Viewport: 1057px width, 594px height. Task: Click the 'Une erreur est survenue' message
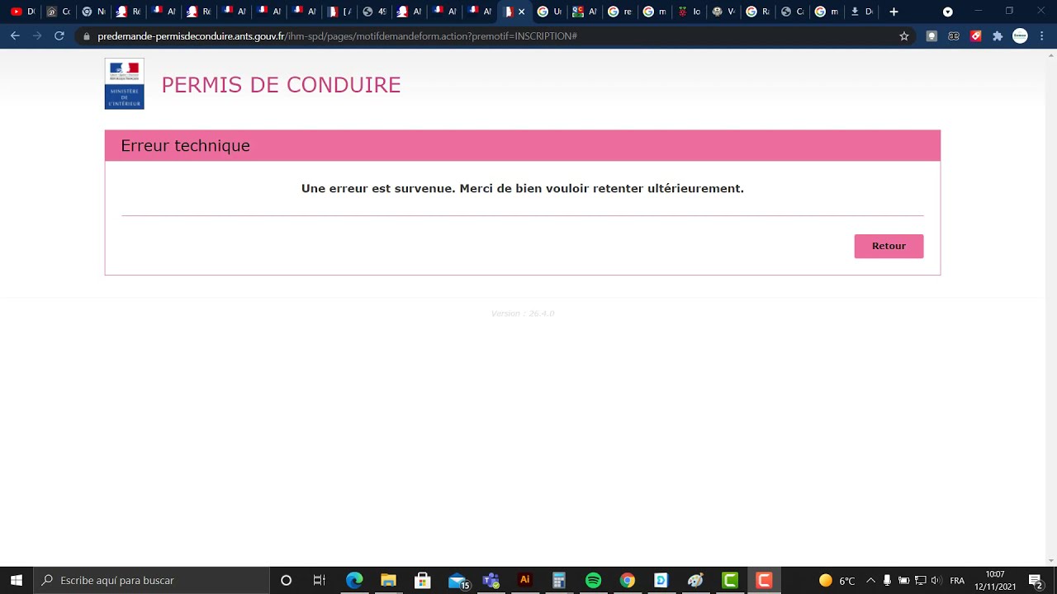523,188
